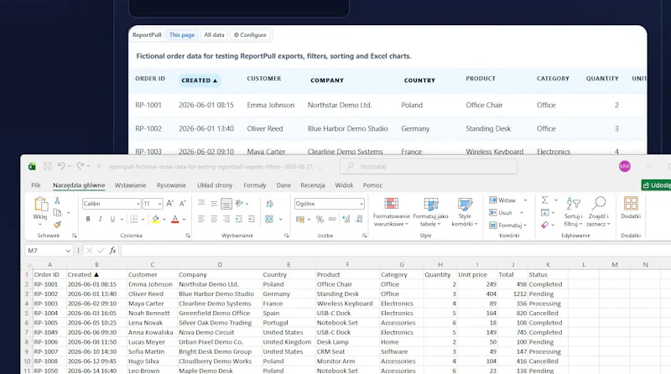Toggle align text left
Screen dimensions: 671x374
click(x=201, y=219)
